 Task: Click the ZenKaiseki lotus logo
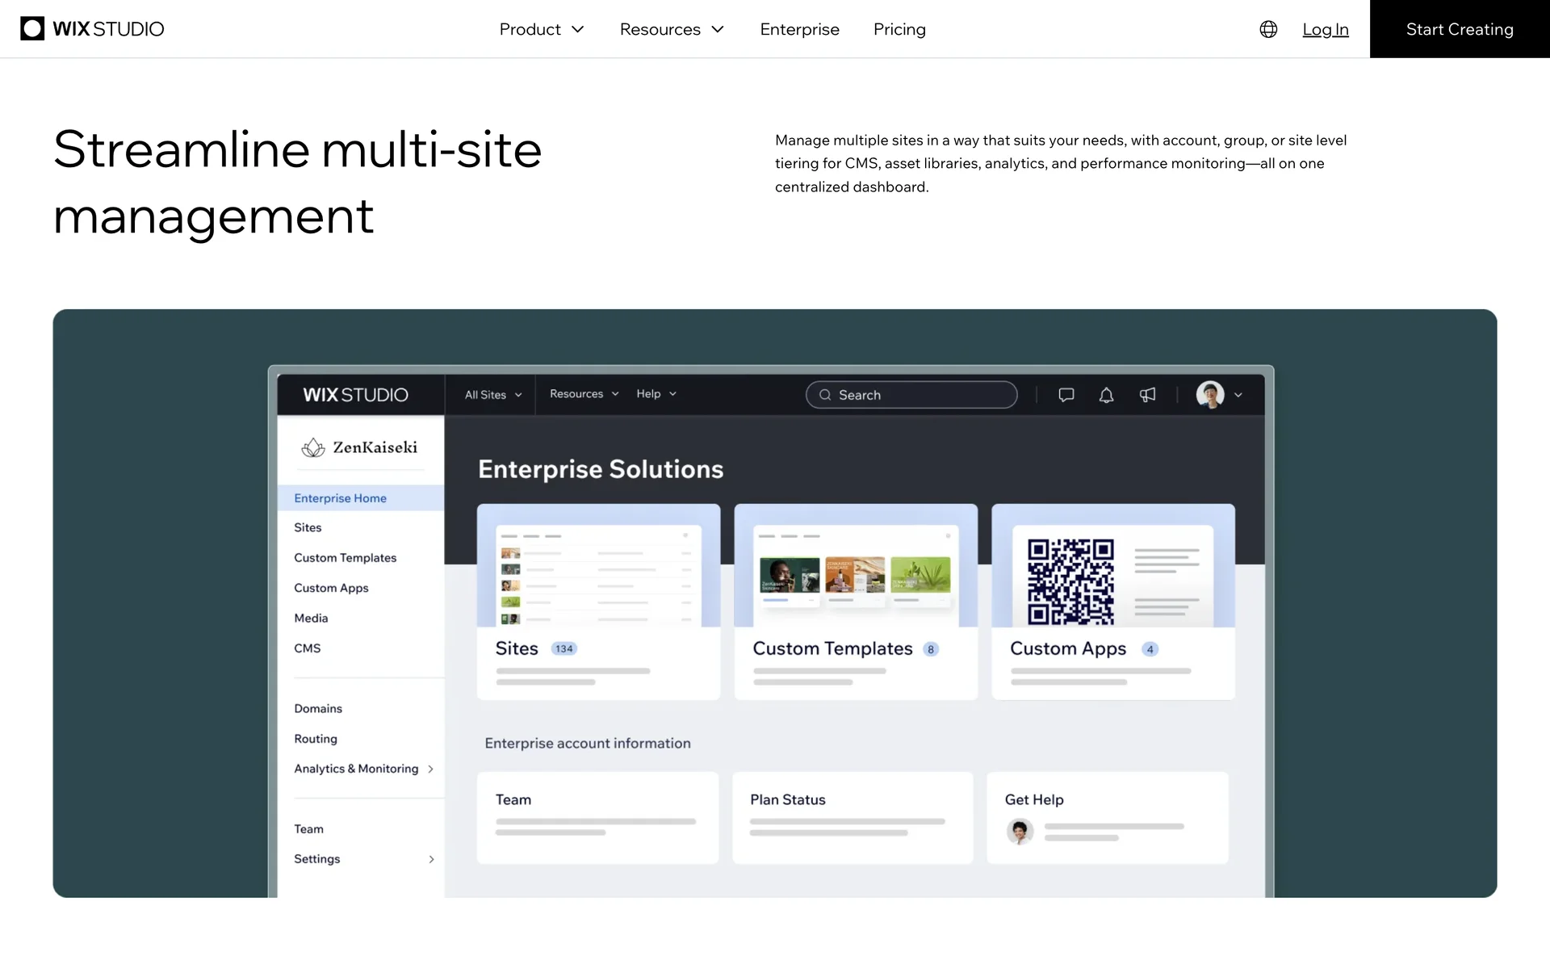point(313,447)
